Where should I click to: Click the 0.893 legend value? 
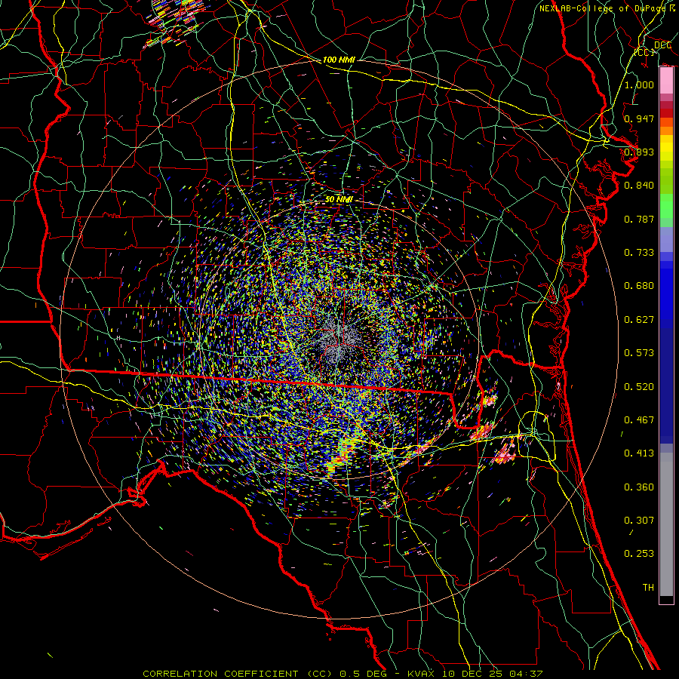point(639,152)
